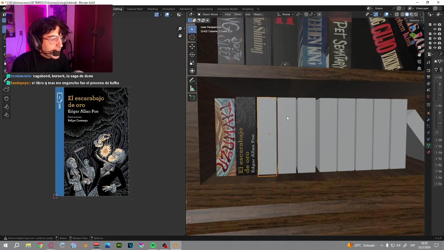
Task: Click the image editor zoom magnifier icon
Action: click(x=180, y=28)
